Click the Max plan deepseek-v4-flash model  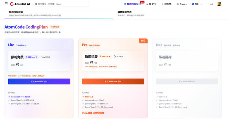tap(169, 100)
